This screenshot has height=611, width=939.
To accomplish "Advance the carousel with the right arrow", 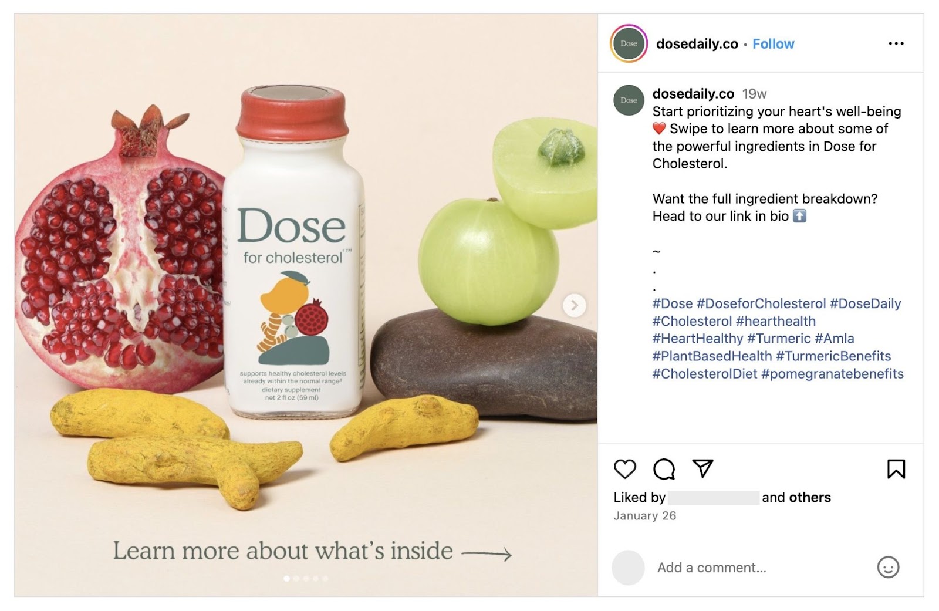I will (574, 305).
